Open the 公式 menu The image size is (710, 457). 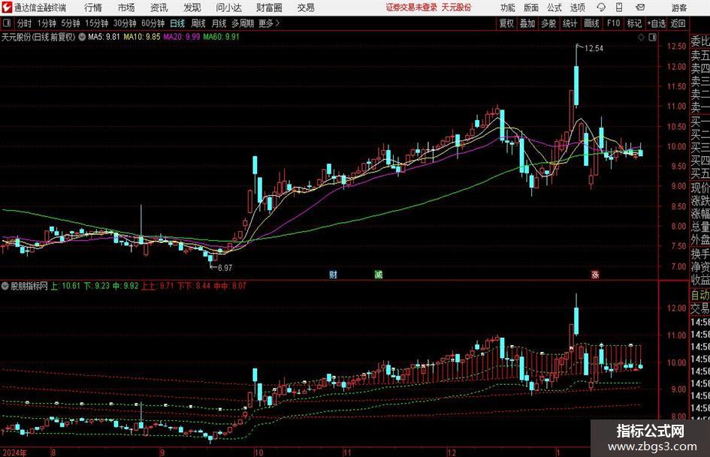click(x=554, y=8)
